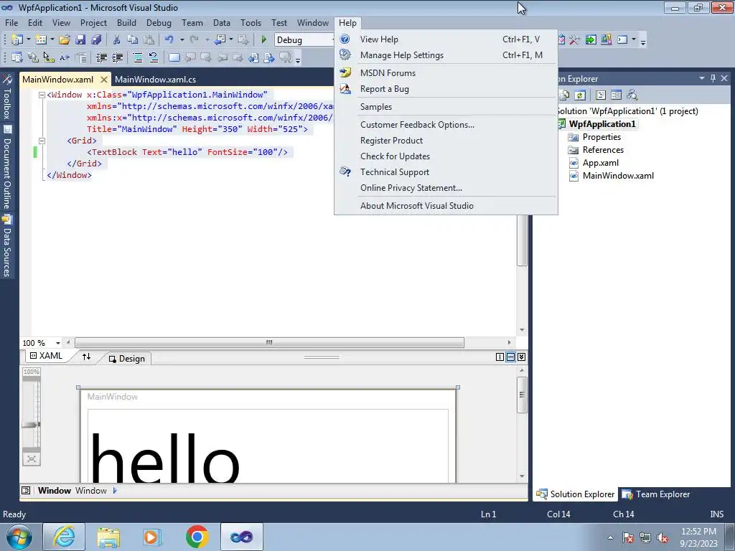Click the New Project toolbar icon
This screenshot has width=735, height=551.
tap(17, 40)
